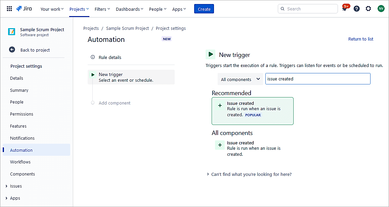Click the NV user avatar
Screen dimensions: 389x207
click(x=381, y=9)
